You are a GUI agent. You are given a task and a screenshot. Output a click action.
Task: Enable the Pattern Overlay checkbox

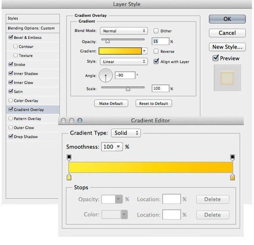[11, 118]
